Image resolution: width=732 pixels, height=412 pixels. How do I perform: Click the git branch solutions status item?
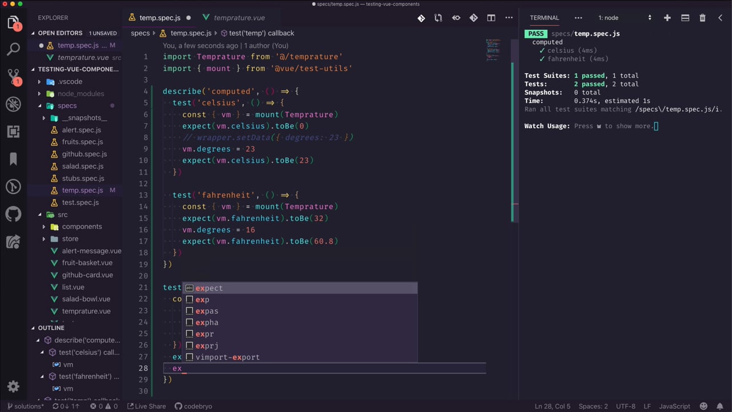25,406
